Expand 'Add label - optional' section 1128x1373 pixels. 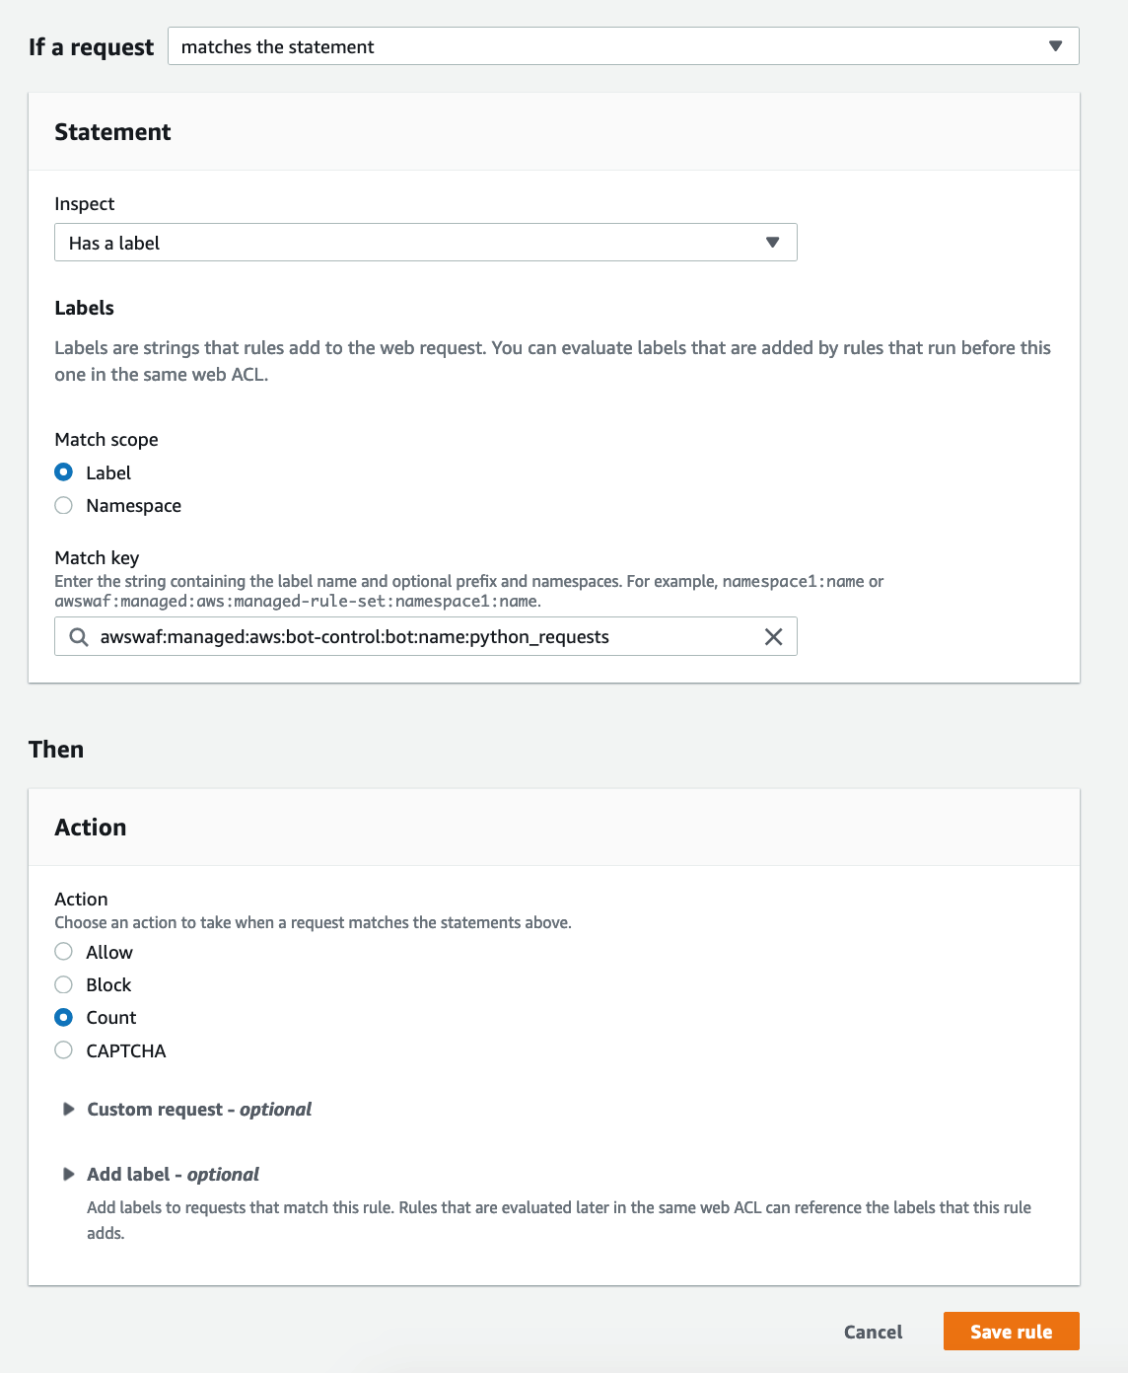[x=174, y=1174]
